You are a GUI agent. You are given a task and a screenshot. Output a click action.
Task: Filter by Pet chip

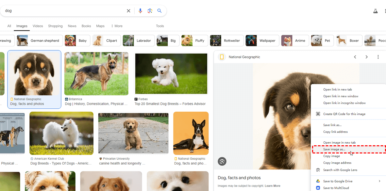323,40
